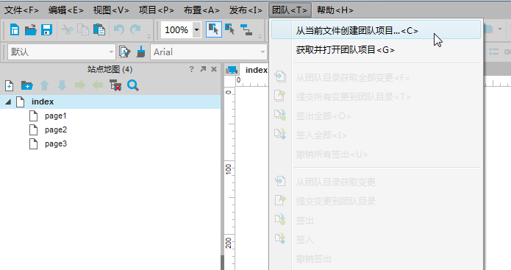Click the delete page icon in sitemap
511x270 pixels.
coord(115,86)
